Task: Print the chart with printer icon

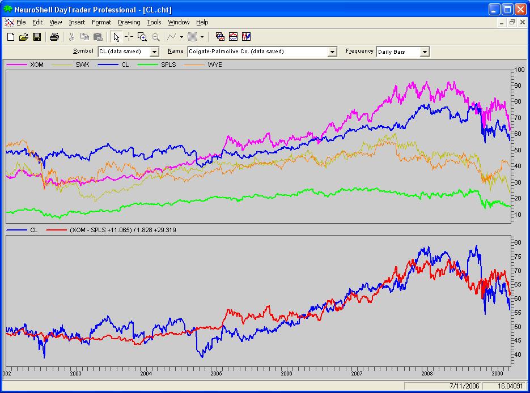Action: click(x=54, y=37)
